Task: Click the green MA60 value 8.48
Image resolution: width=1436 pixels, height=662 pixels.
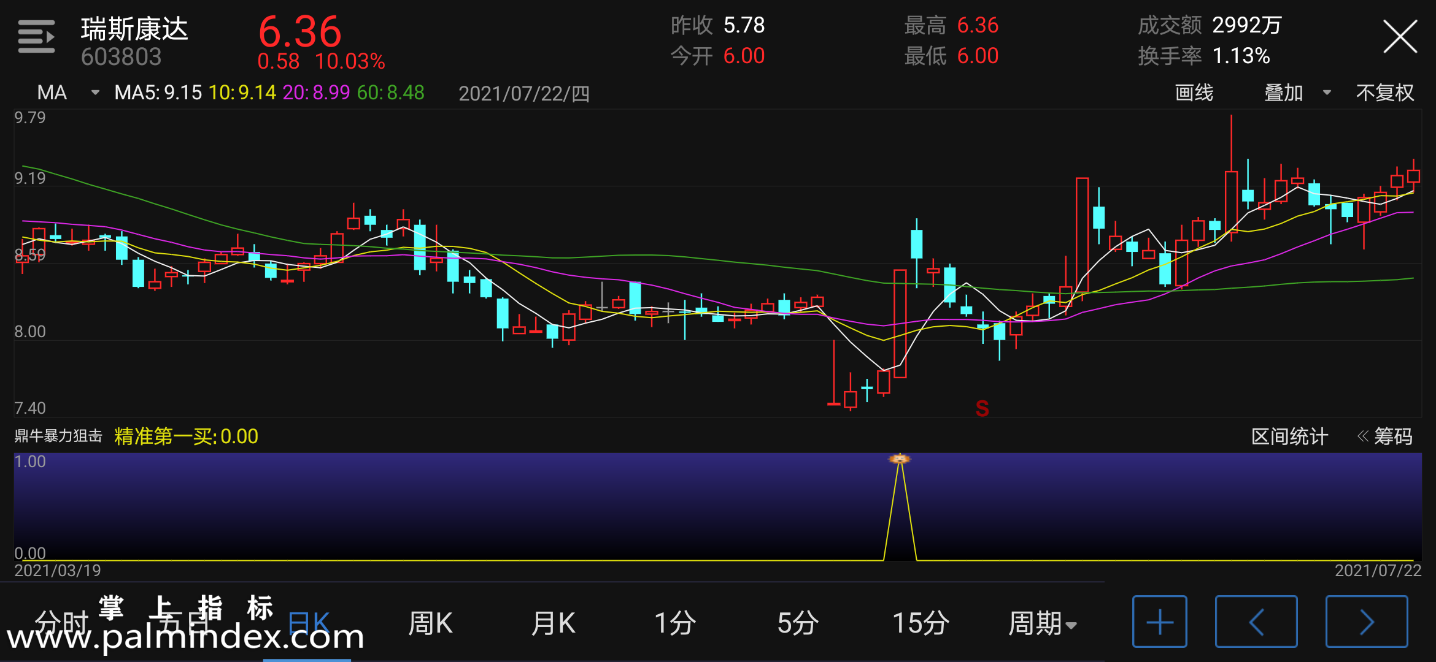Action: point(390,93)
